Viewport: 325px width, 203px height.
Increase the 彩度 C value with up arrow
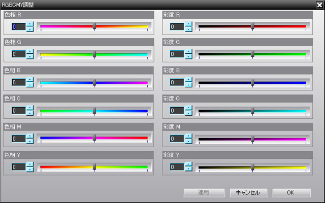click(188, 108)
